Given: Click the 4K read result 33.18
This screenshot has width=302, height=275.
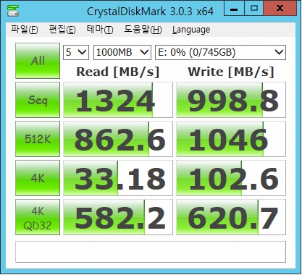Looking at the screenshot, I should (118, 178).
